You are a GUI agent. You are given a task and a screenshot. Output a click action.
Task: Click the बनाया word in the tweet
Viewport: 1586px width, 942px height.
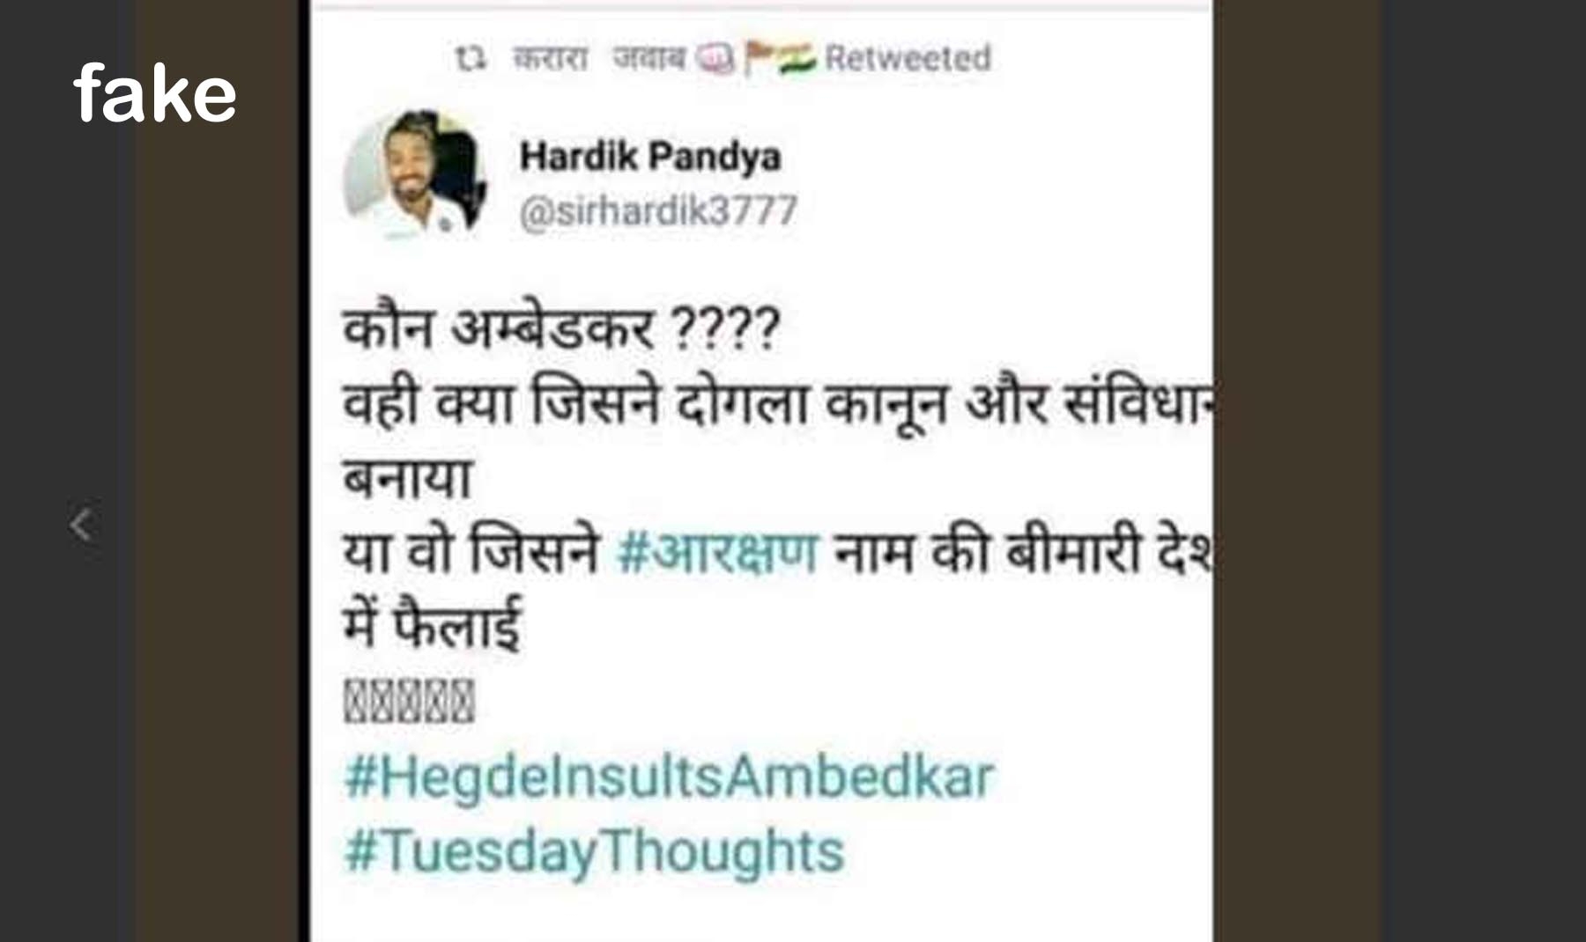pos(407,478)
